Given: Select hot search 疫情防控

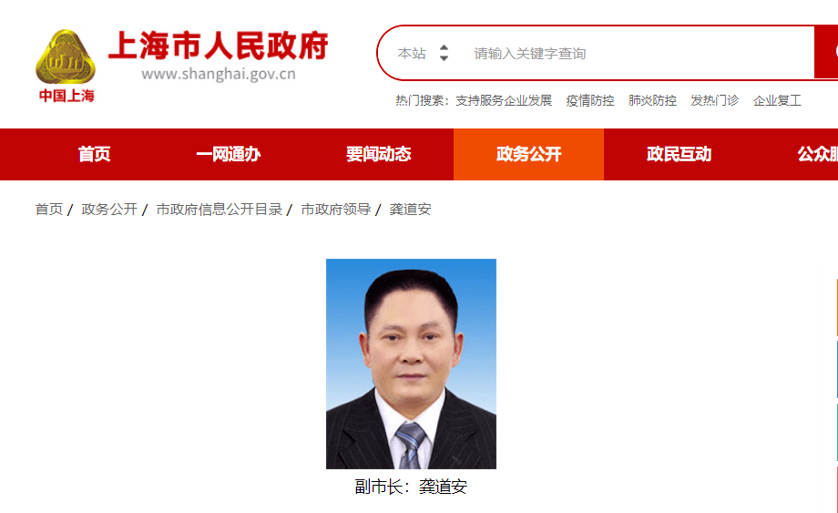Looking at the screenshot, I should [x=590, y=100].
